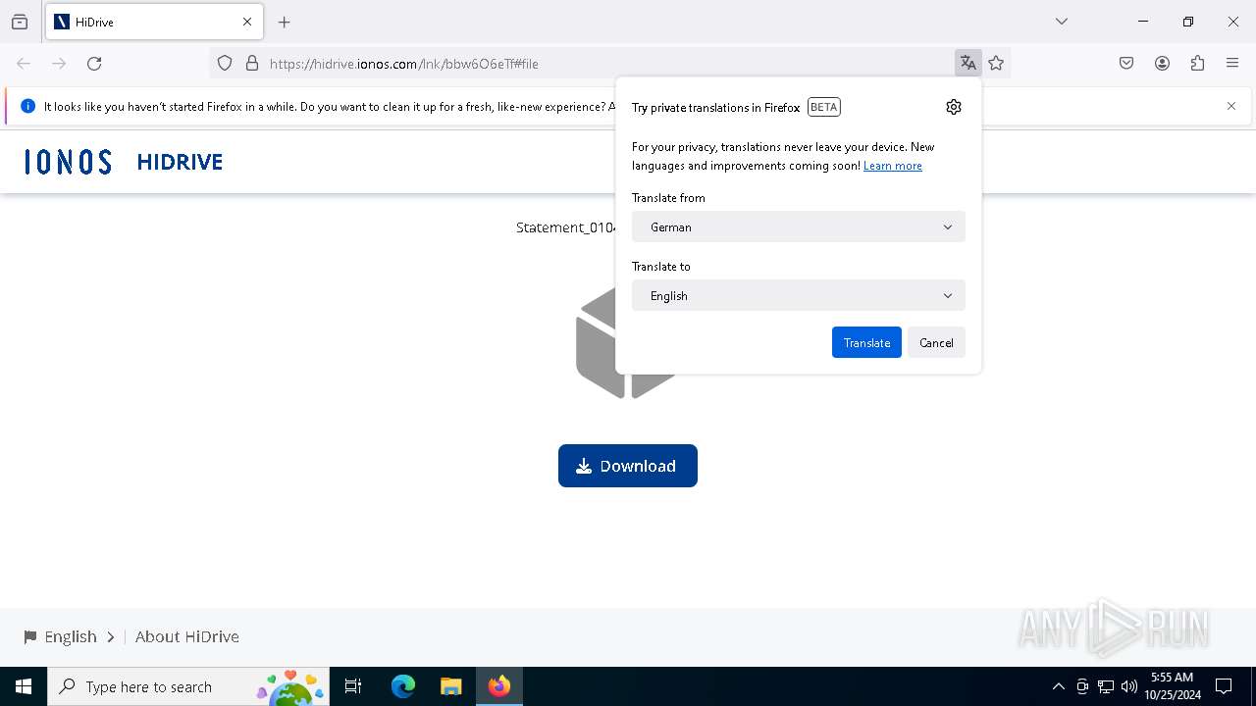Viewport: 1256px width, 706px height.
Task: Open volume control tray icon
Action: pos(1129,686)
